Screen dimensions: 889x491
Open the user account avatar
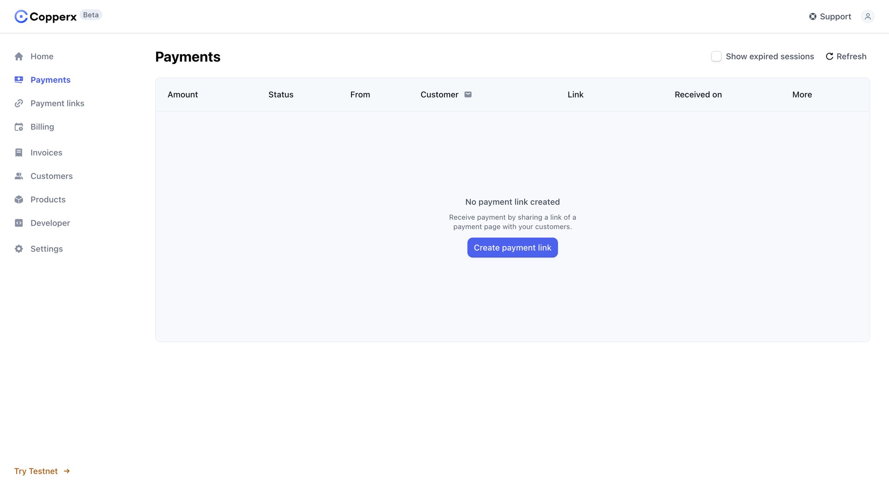(x=868, y=16)
